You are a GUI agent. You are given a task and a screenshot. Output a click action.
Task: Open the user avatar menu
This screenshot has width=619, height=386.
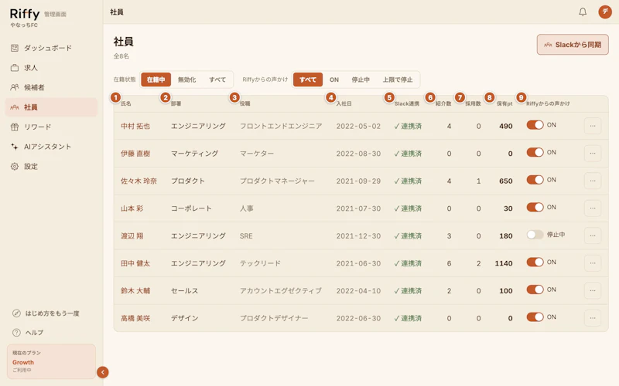(x=605, y=12)
